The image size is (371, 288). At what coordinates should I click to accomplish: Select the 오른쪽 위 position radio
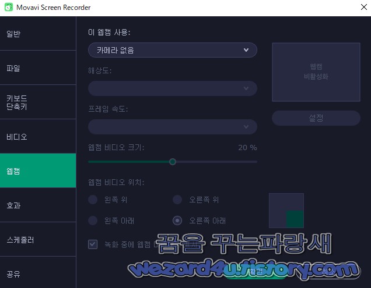point(177,200)
